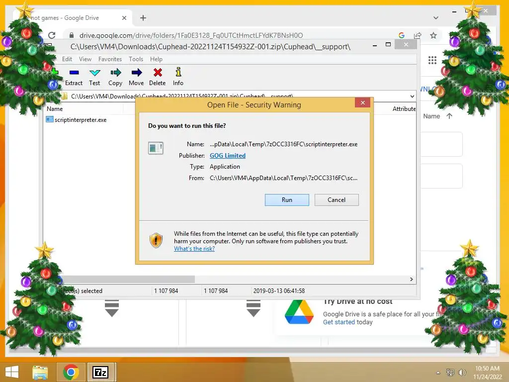Click the Move toolbar icon in 7-Zip

coord(136,77)
